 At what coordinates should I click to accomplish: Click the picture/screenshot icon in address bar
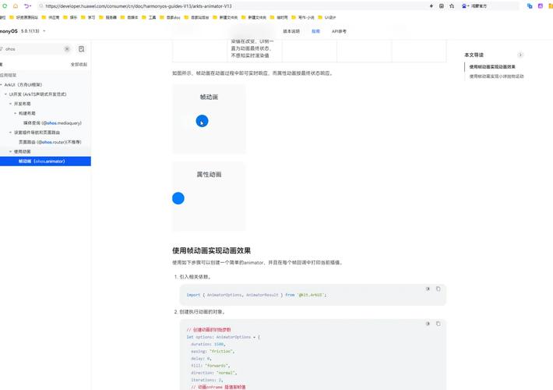tap(441, 6)
